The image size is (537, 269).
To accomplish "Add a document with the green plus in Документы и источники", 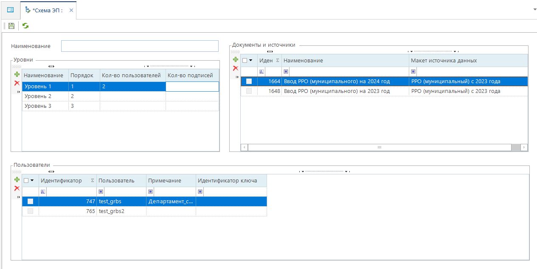I will tap(236, 60).
